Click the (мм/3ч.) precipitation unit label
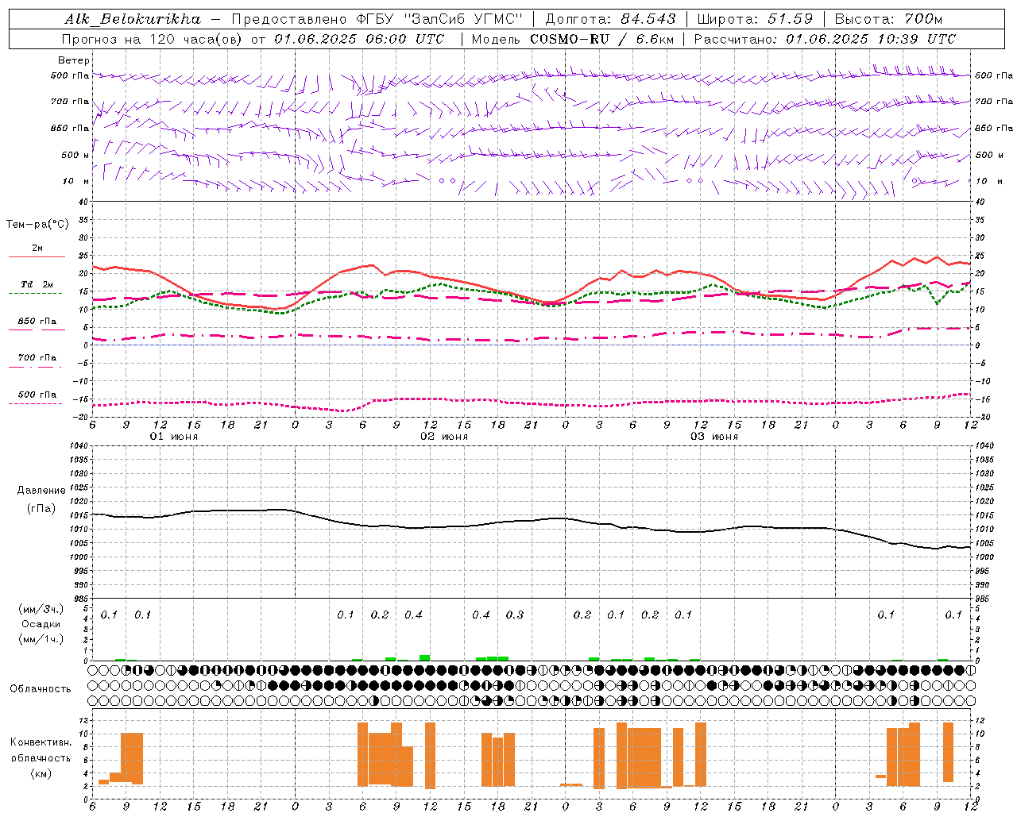This screenshot has width=1017, height=813. pyautogui.click(x=41, y=609)
